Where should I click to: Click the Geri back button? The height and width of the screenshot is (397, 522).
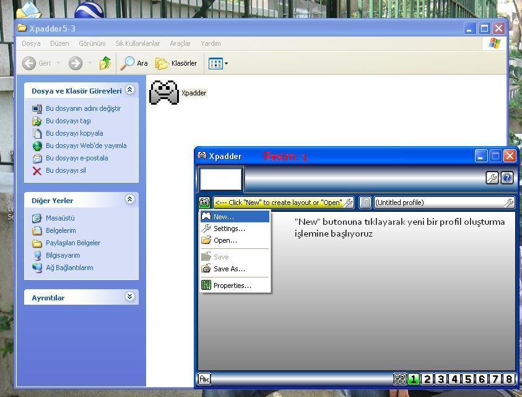tap(37, 63)
